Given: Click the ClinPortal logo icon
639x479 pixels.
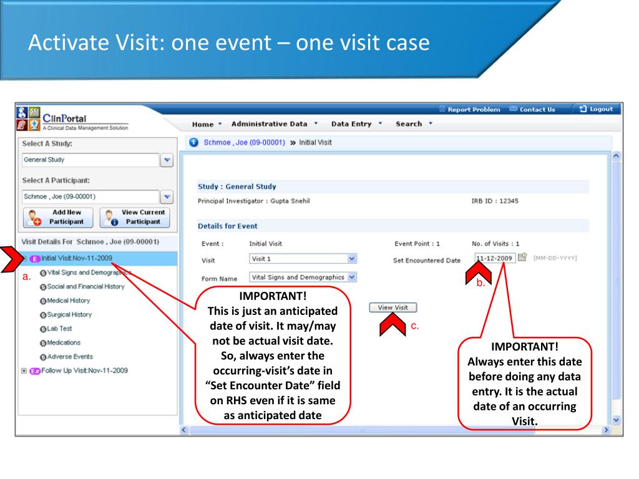Looking at the screenshot, I should click(29, 119).
